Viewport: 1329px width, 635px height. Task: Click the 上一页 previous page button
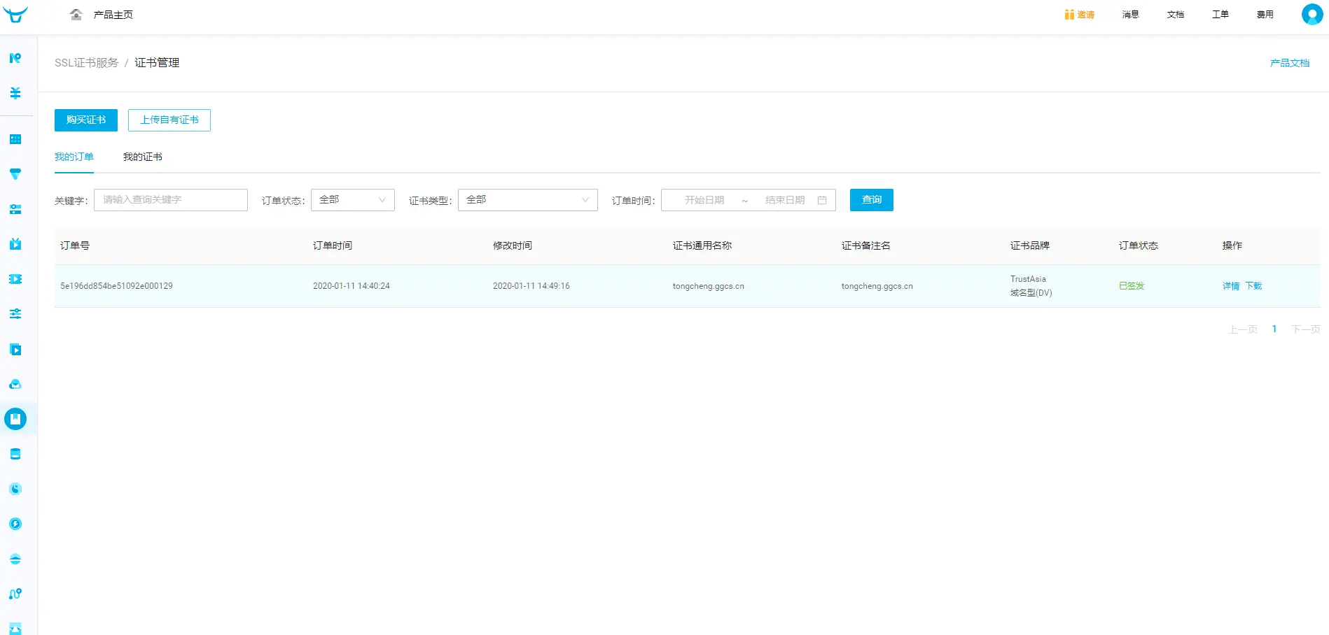click(x=1243, y=329)
